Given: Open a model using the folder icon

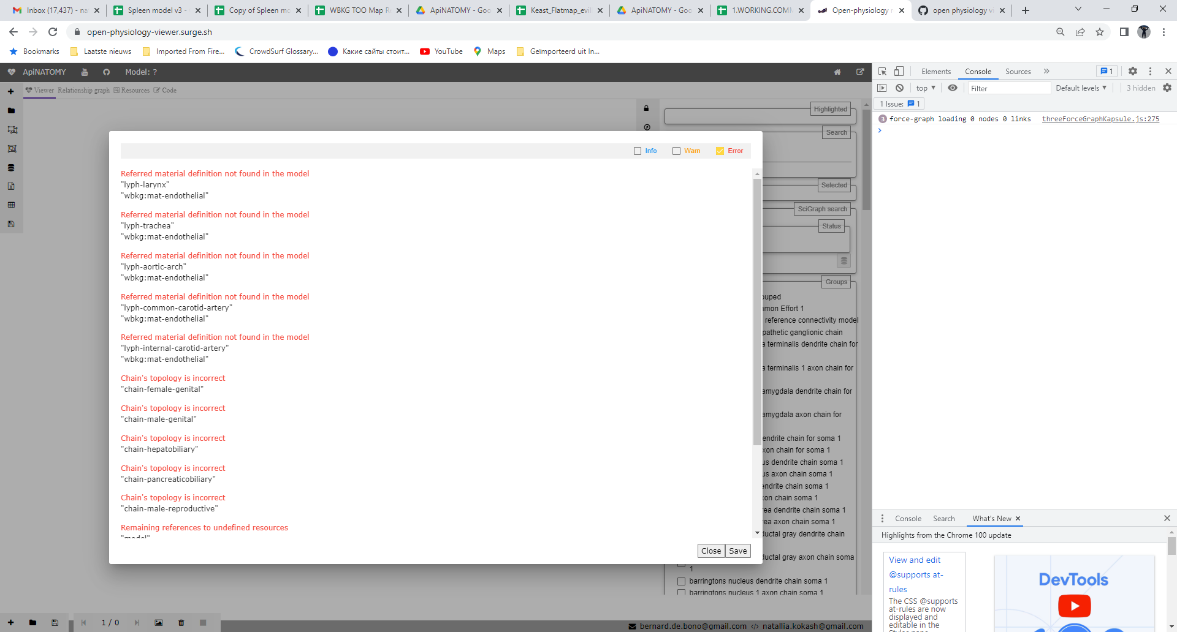Looking at the screenshot, I should click(11, 111).
